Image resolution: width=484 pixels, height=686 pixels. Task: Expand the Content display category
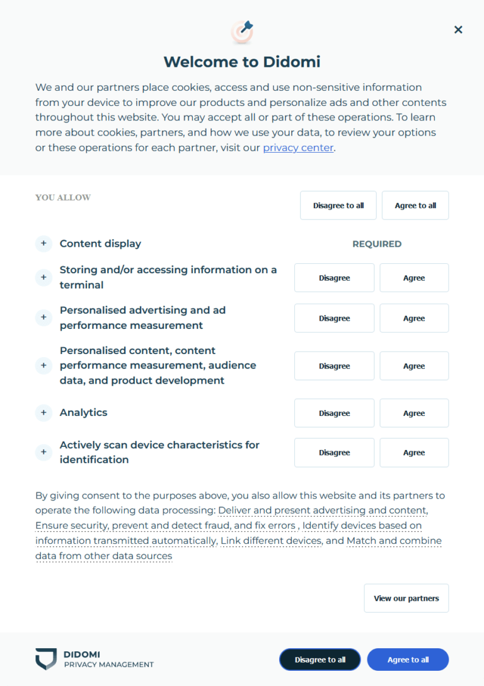click(43, 244)
